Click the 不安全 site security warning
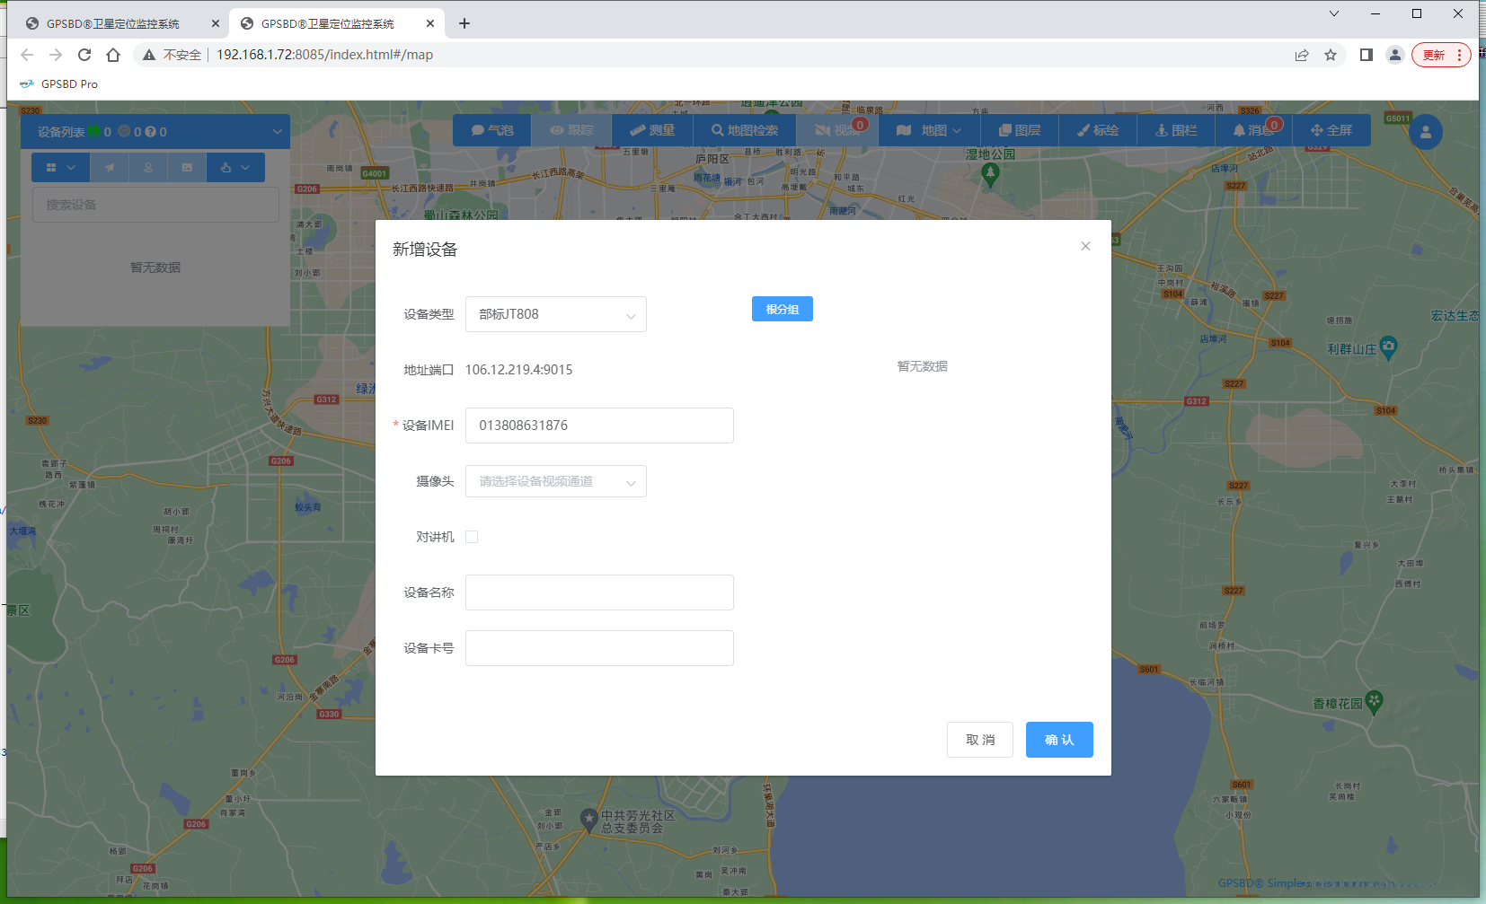 pyautogui.click(x=172, y=55)
